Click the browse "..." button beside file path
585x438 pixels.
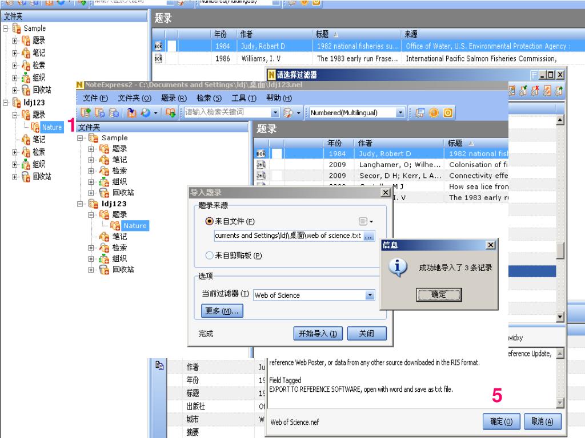pyautogui.click(x=368, y=236)
